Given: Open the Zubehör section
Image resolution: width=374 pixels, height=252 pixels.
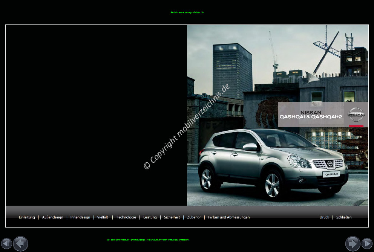Looking at the screenshot, I should tap(194, 217).
